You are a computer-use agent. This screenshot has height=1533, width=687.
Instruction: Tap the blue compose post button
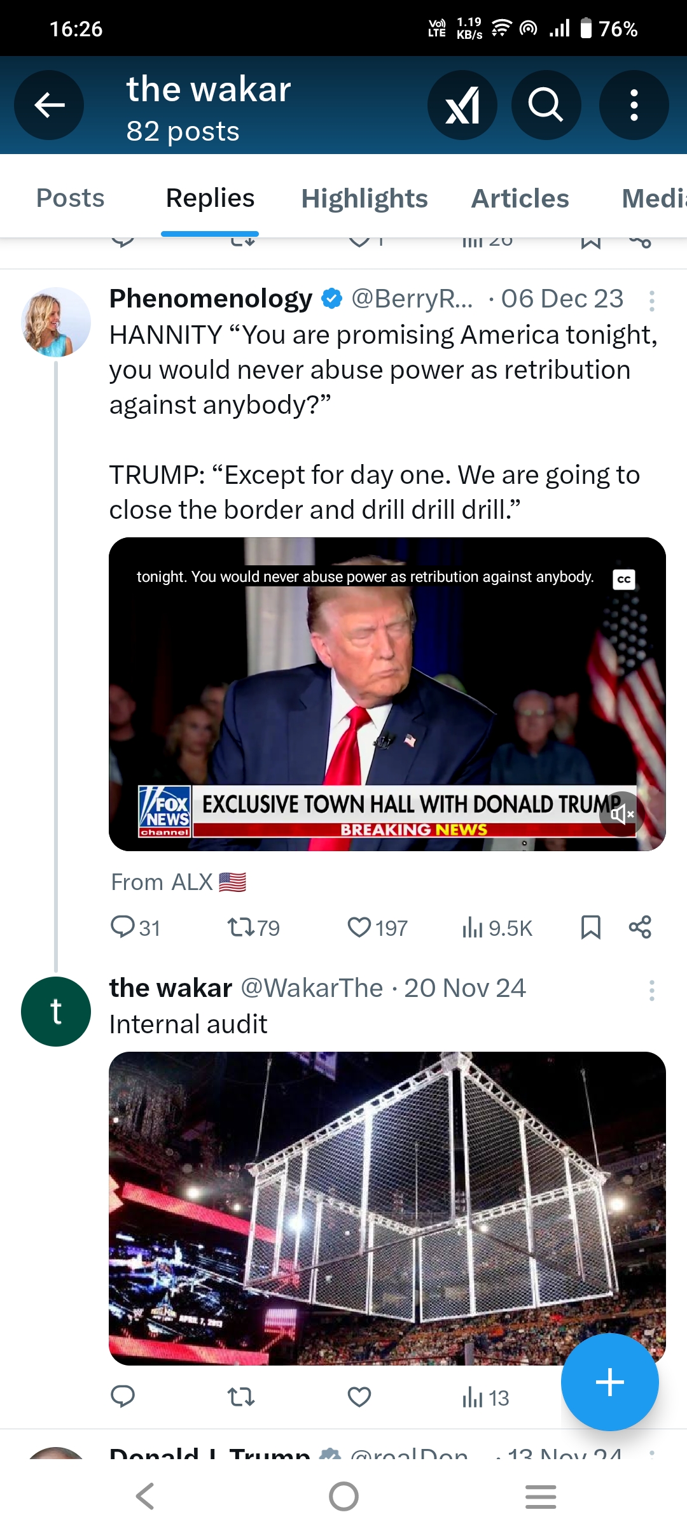(x=609, y=1382)
